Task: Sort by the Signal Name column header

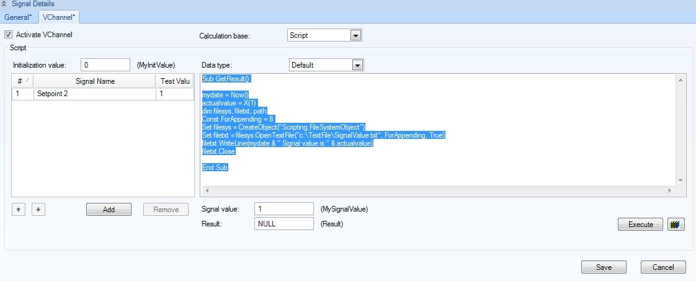Action: 94,81
